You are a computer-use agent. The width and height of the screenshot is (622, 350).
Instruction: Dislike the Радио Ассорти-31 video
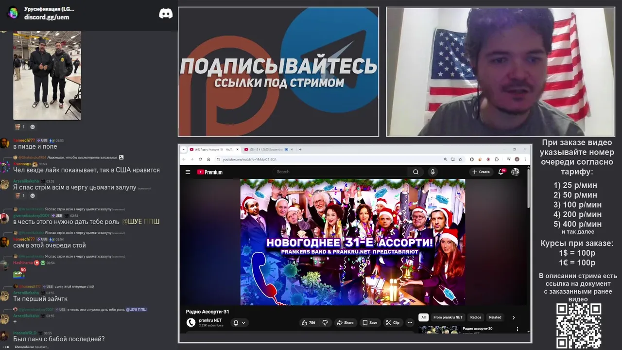325,322
